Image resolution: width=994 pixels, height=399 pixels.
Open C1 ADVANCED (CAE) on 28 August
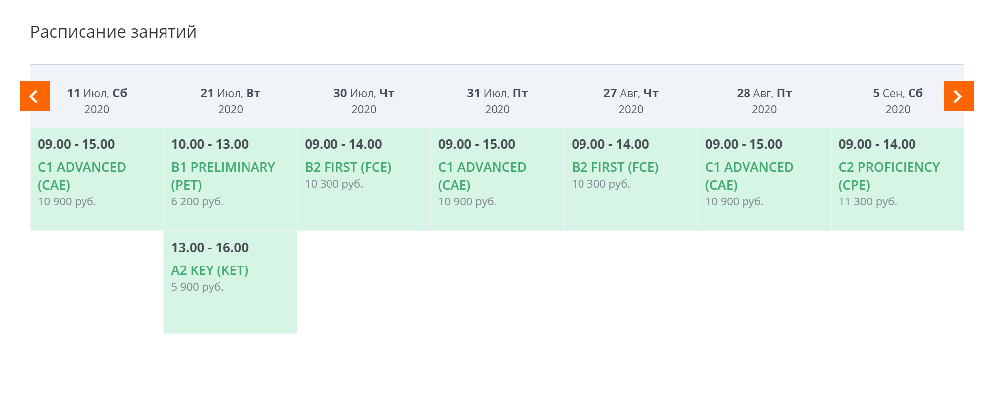tap(749, 176)
